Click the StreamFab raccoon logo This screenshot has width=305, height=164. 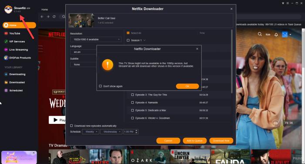click(x=8, y=9)
